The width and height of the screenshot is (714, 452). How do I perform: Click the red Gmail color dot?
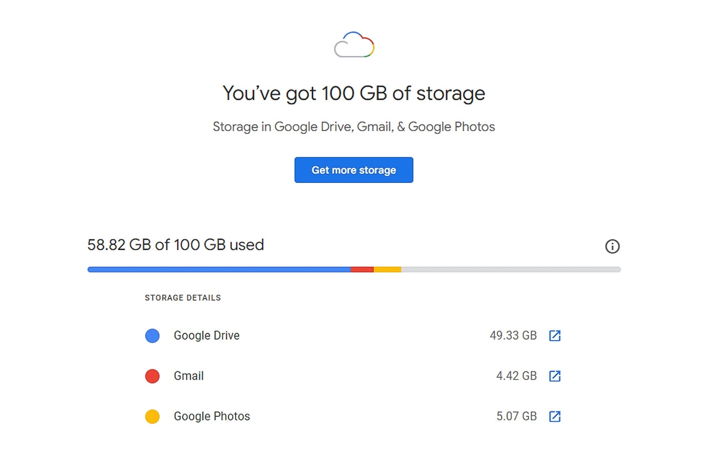point(152,376)
